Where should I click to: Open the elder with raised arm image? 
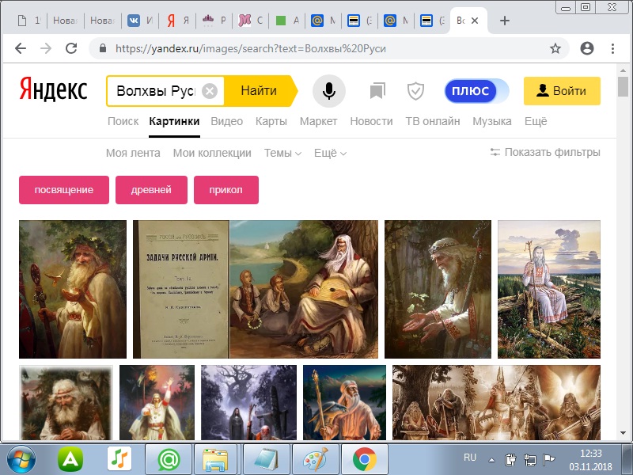click(157, 402)
